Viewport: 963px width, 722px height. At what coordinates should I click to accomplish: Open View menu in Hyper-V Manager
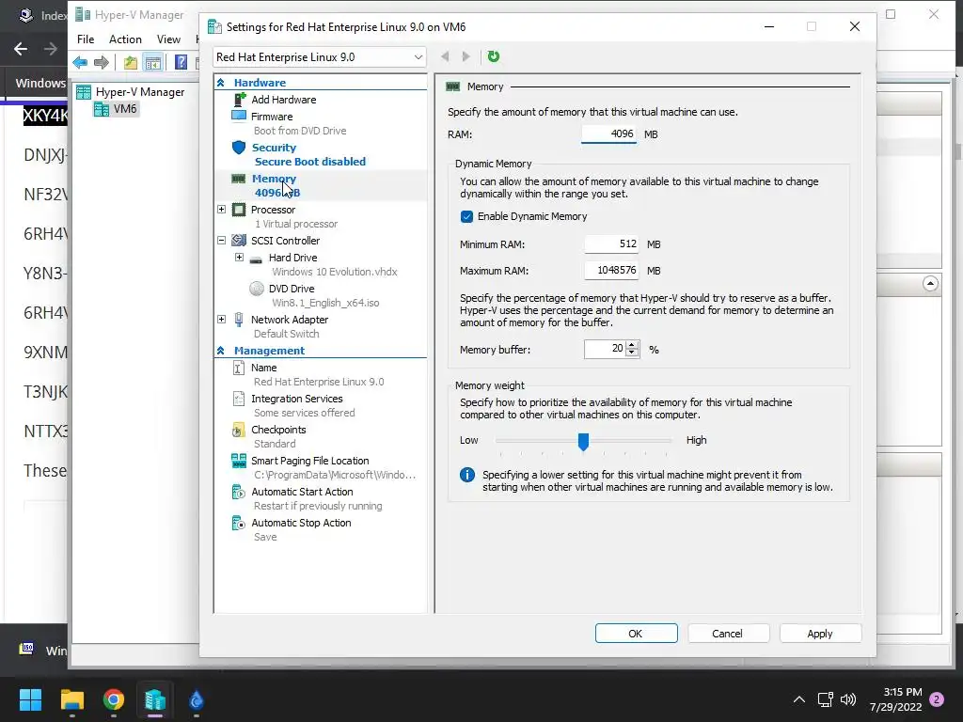tap(168, 39)
